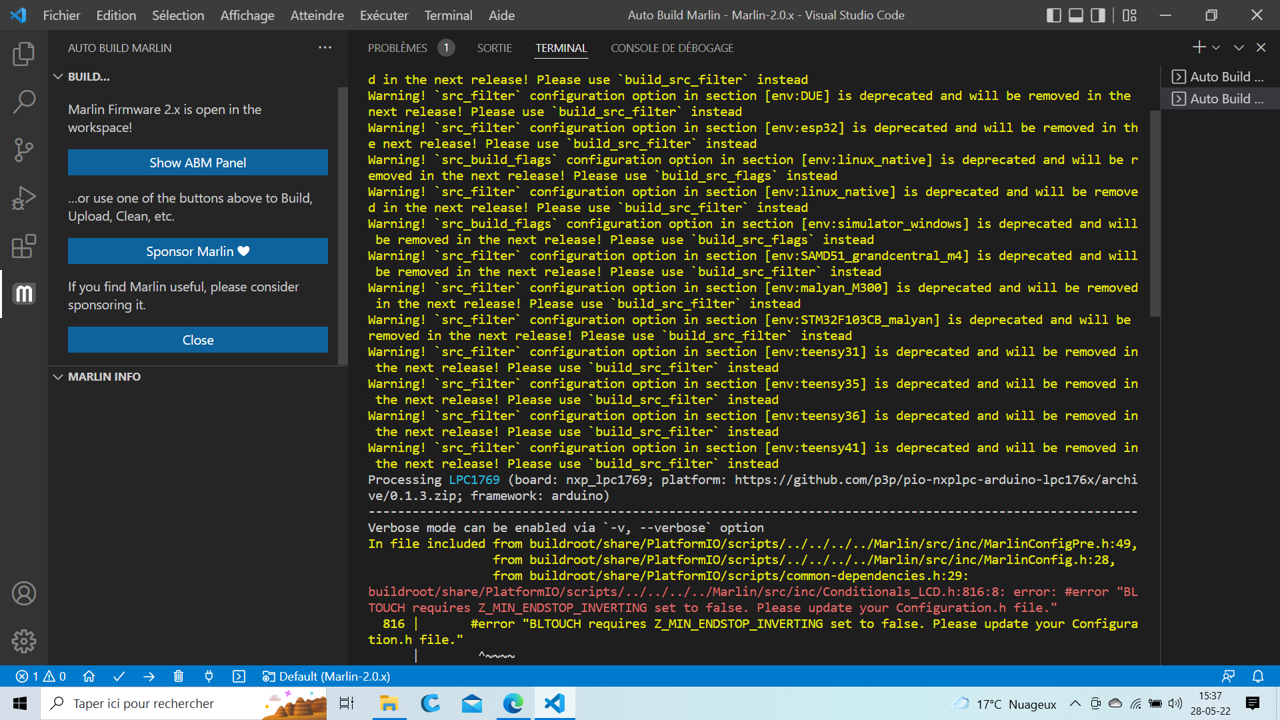Click the PlatformIO Clean trash icon
The image size is (1280, 720).
click(179, 677)
